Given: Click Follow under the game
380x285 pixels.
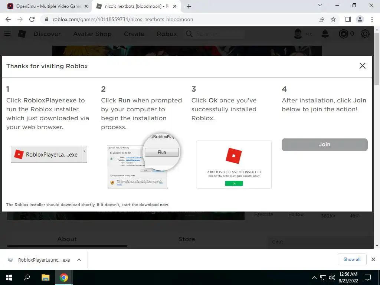Looking at the screenshot, I should click(x=296, y=214).
